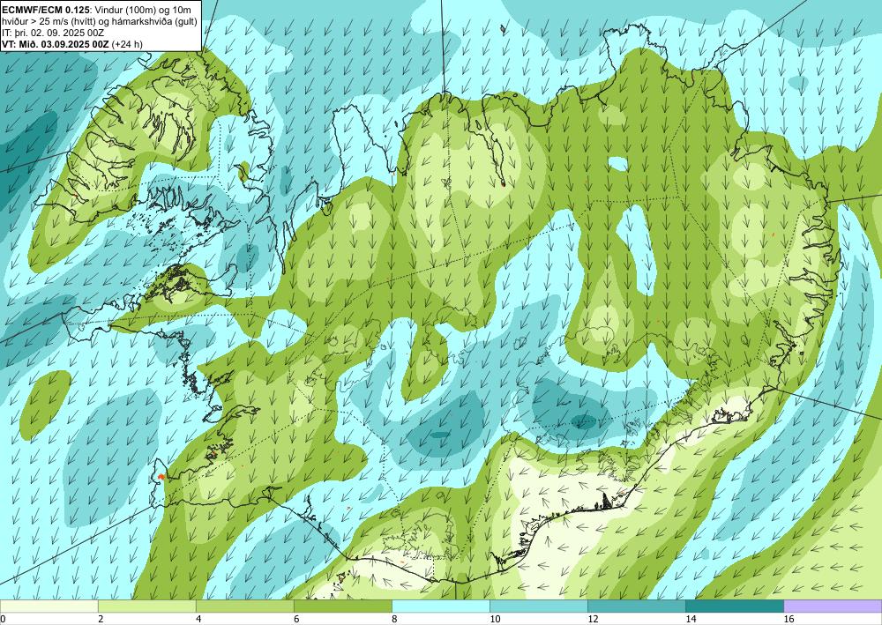Viewport: 882px width, 625px height.
Task: Click the light green 2–4 legend swatch
Action: pyautogui.click(x=146, y=606)
